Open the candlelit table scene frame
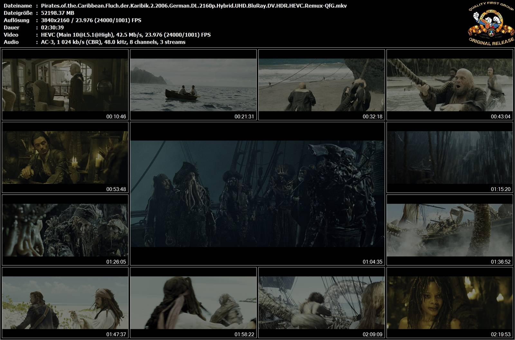The height and width of the screenshot is (340, 515). [65, 157]
